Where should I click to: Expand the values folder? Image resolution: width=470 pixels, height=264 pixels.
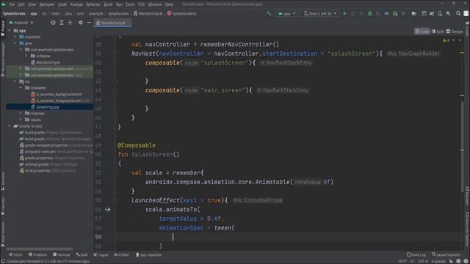[21, 120]
